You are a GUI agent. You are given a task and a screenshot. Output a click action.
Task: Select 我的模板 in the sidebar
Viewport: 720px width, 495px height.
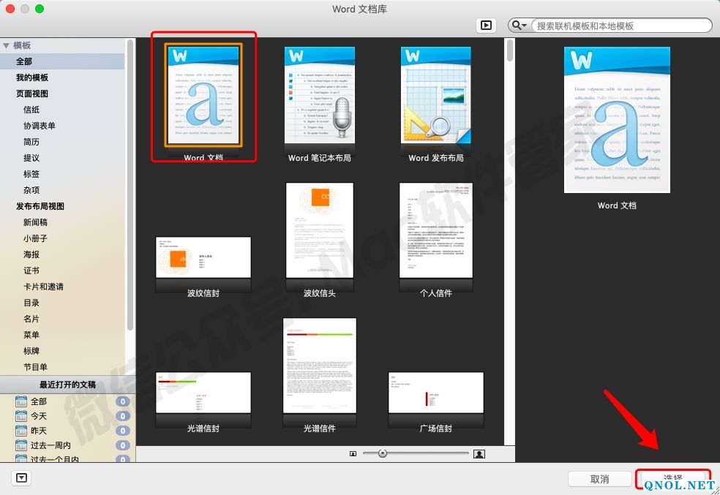32,78
